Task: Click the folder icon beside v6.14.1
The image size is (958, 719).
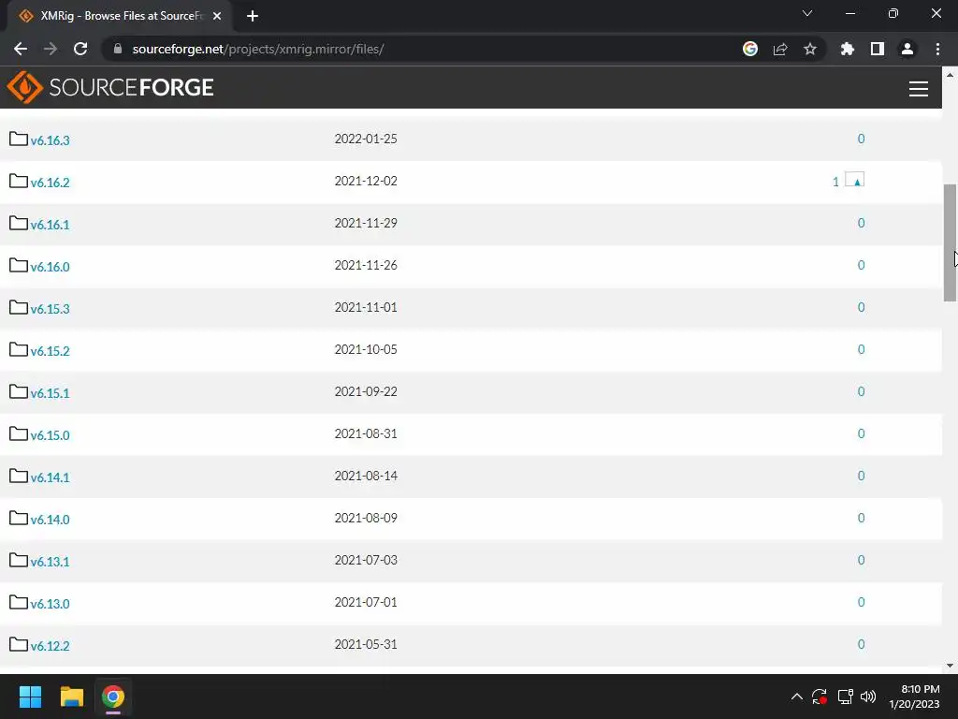Action: pyautogui.click(x=19, y=477)
